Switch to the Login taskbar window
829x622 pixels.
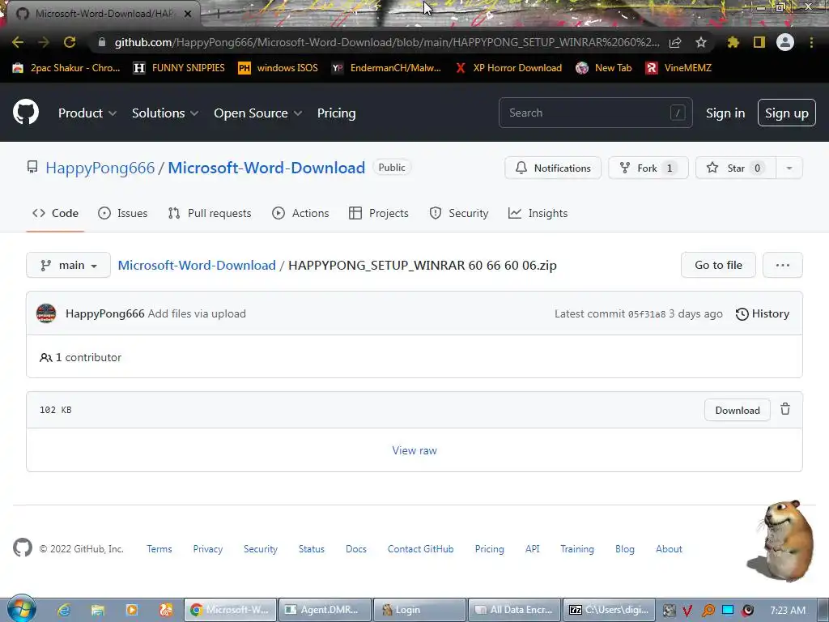(x=419, y=610)
